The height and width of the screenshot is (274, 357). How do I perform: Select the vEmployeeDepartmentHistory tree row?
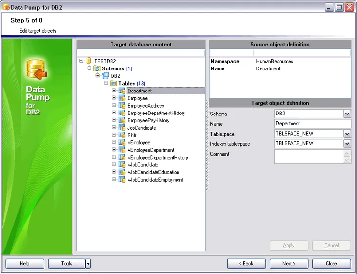[x=158, y=158]
